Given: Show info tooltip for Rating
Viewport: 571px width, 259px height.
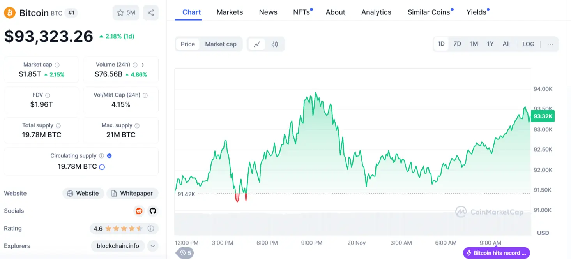Looking at the screenshot, I should click(151, 229).
